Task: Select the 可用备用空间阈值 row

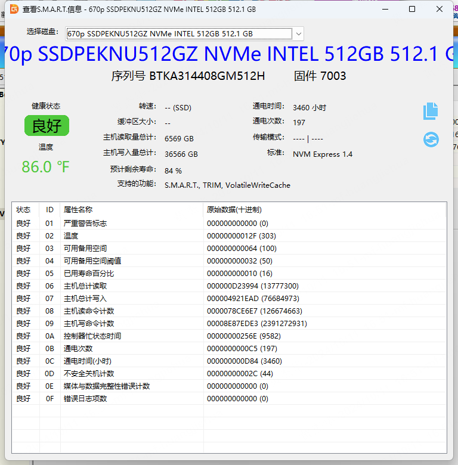Action: [x=229, y=261]
